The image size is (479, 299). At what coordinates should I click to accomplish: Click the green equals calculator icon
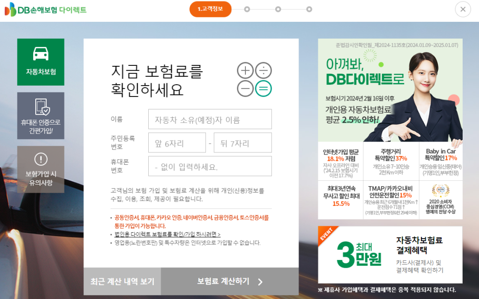[x=263, y=89]
